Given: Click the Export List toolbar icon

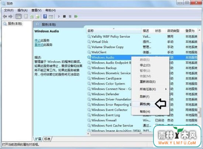Looking at the screenshot, I should (x=38, y=17).
